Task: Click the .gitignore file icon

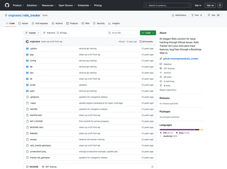Action: (x=27, y=97)
